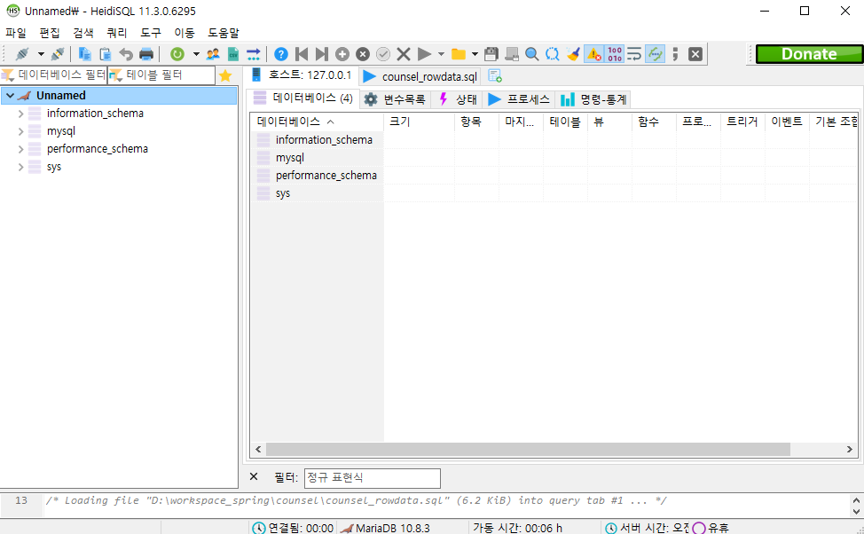Open the 도구 menu
Viewport: 864px width, 534px height.
point(151,33)
